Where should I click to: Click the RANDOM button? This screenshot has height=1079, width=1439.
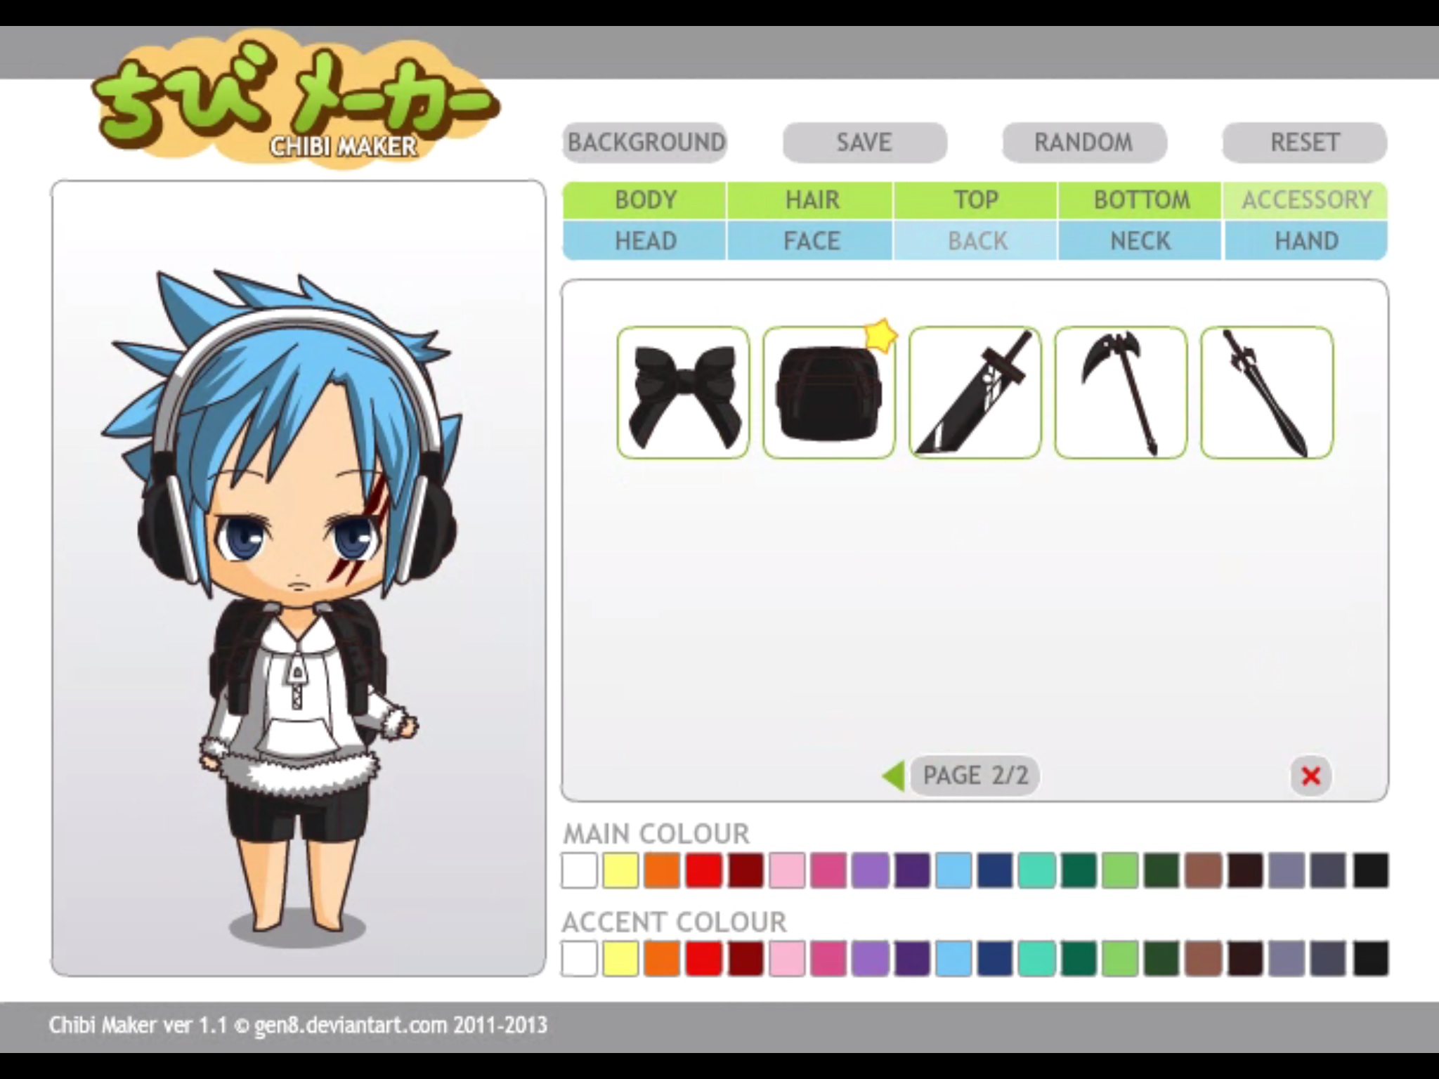(1083, 143)
